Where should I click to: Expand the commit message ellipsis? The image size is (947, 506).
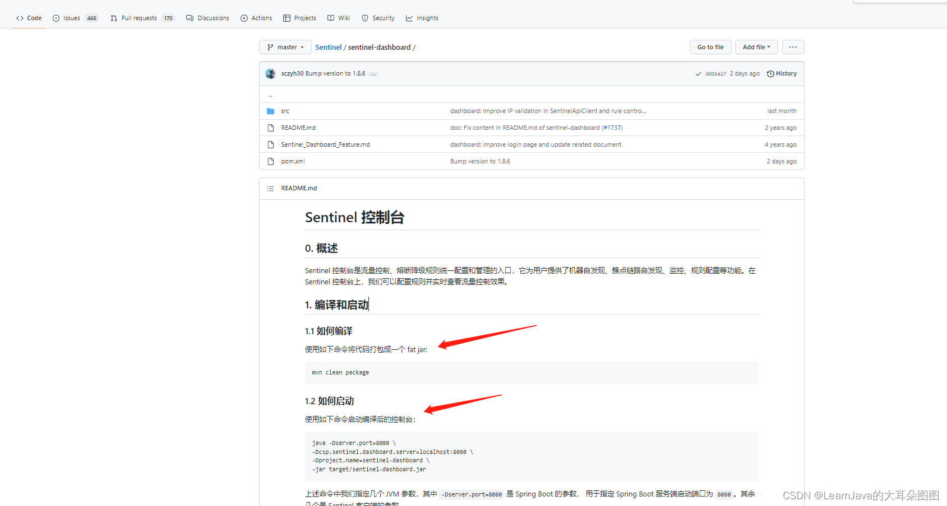[374, 74]
